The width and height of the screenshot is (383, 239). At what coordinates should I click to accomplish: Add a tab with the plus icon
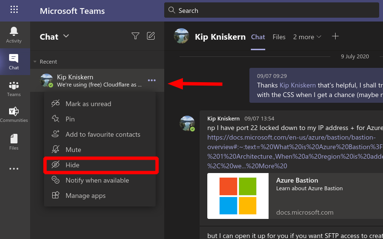[x=336, y=37]
